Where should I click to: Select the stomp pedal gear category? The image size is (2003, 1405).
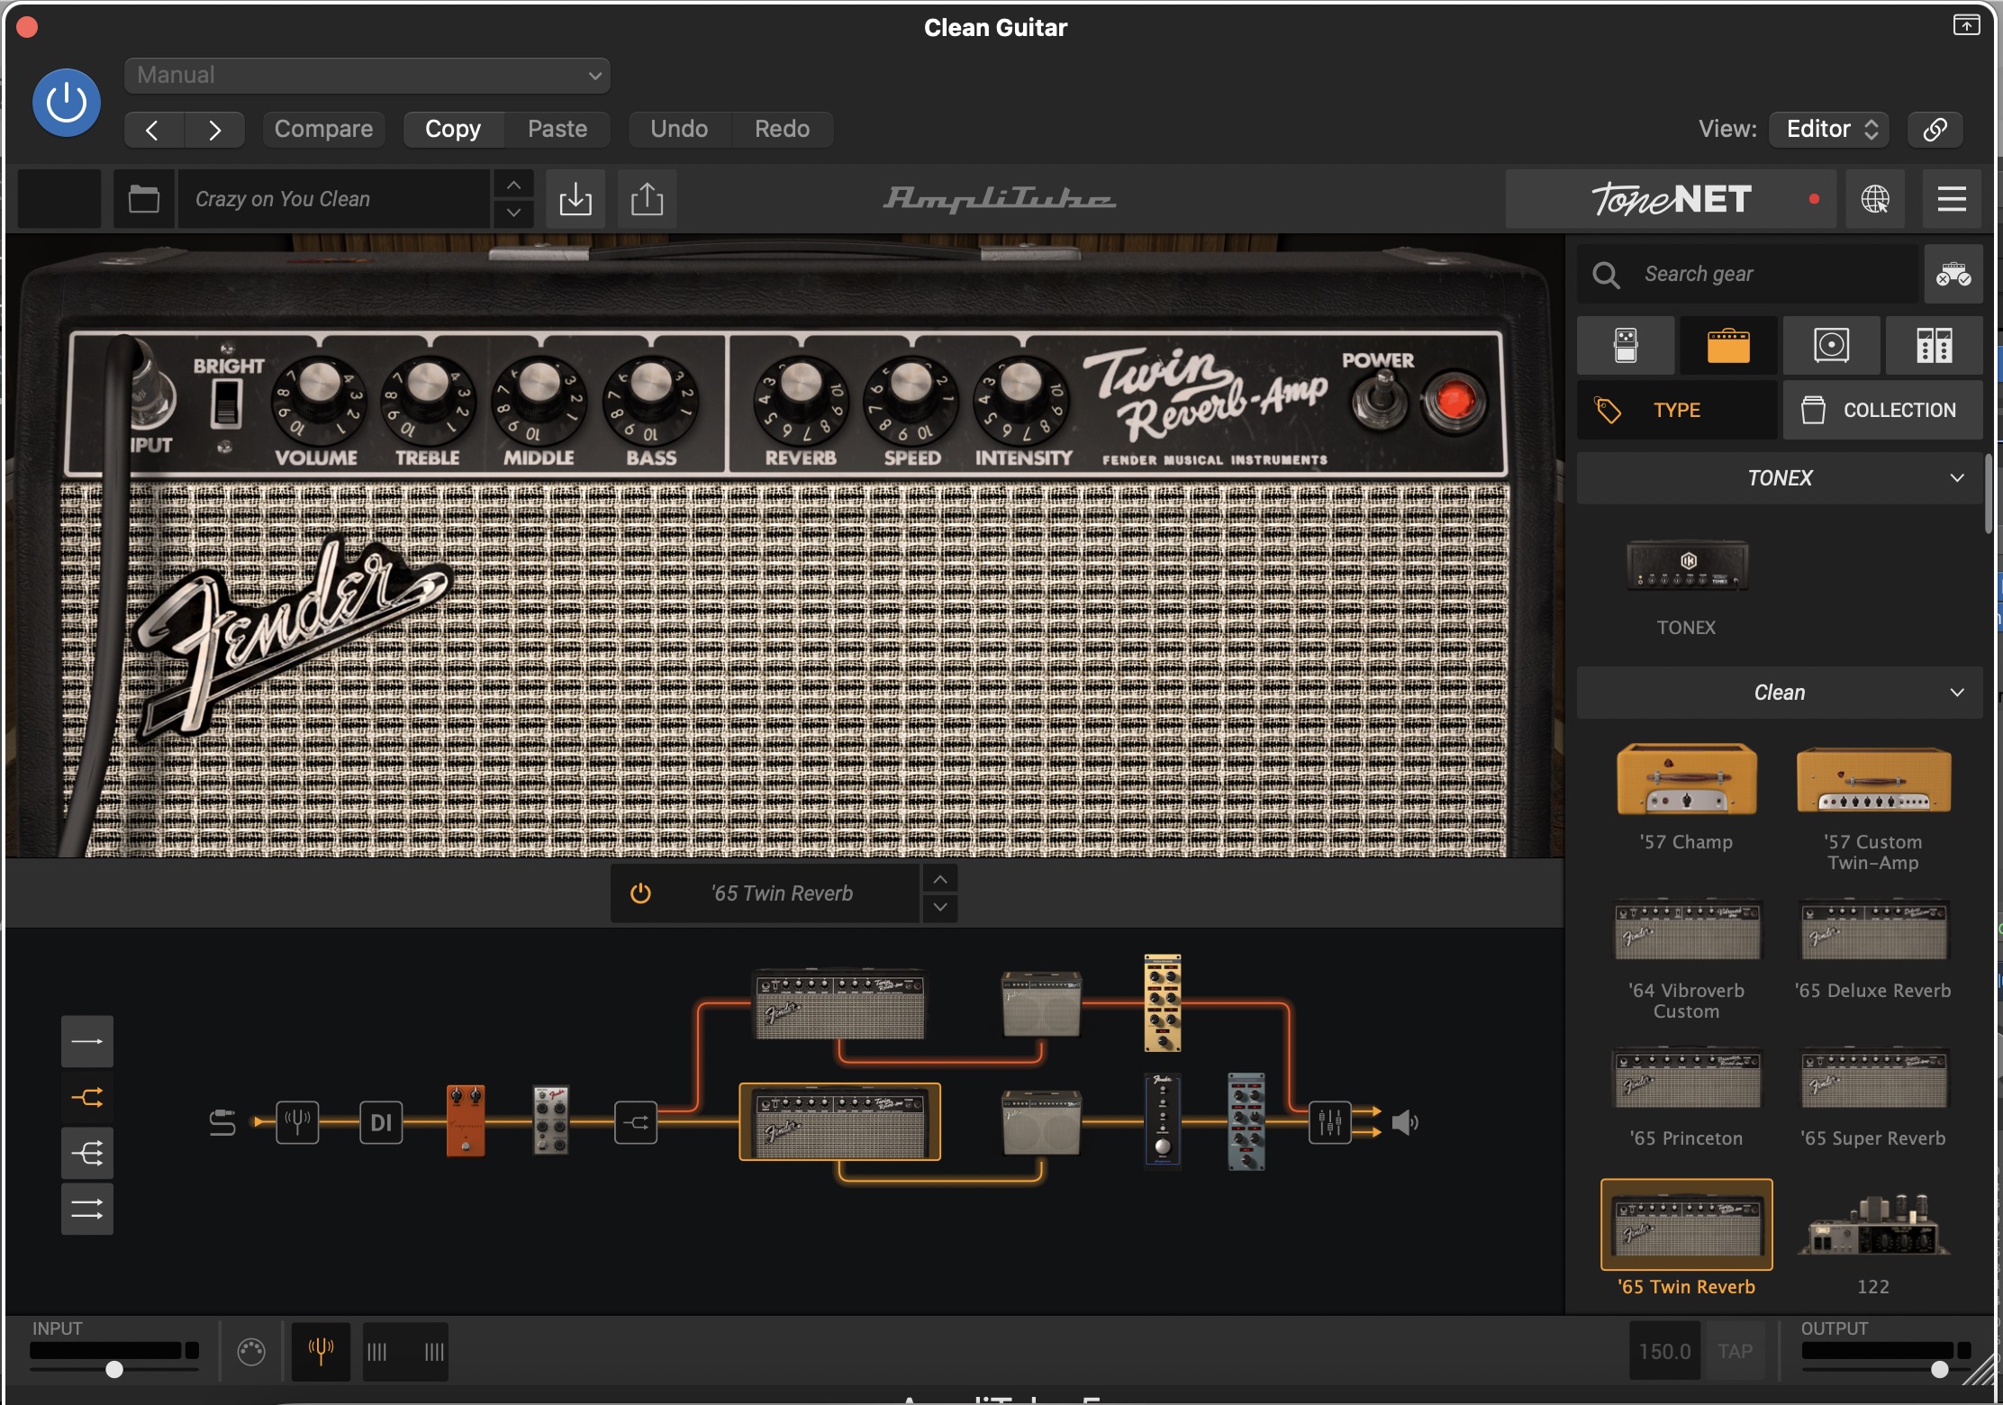(x=1626, y=345)
